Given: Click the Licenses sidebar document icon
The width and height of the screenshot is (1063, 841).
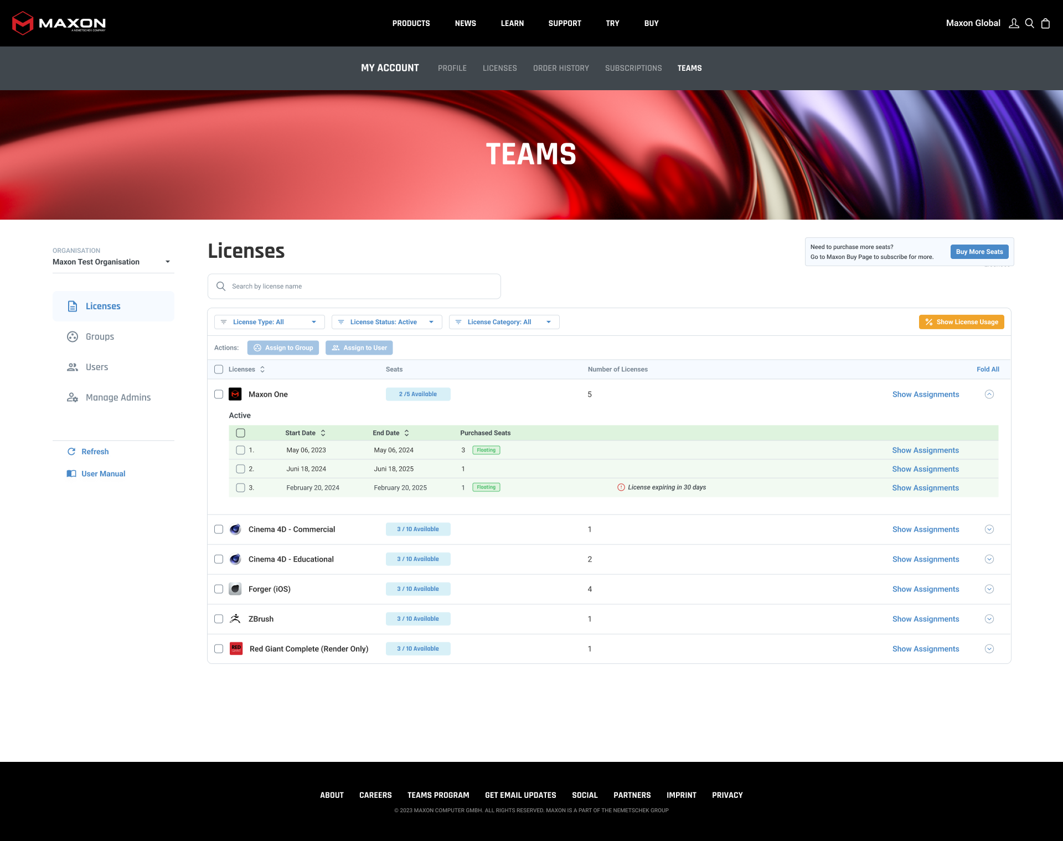Looking at the screenshot, I should 73,306.
